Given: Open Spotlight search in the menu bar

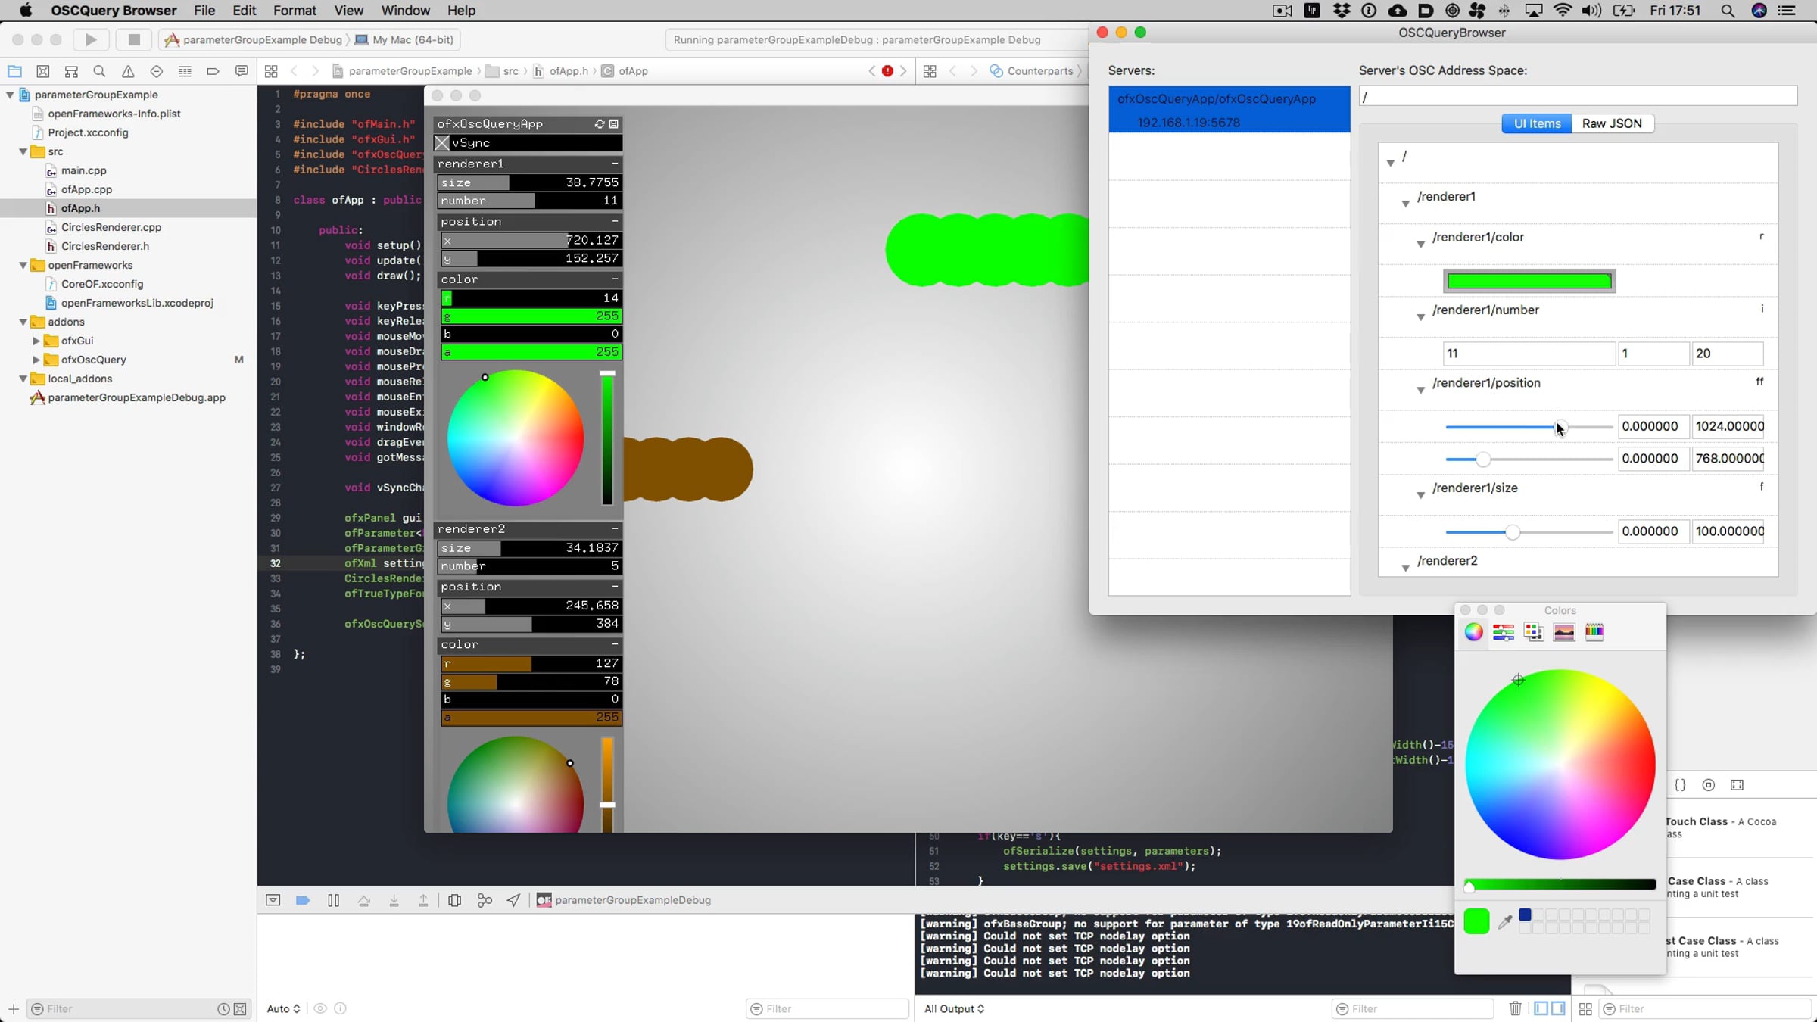Looking at the screenshot, I should pos(1727,11).
